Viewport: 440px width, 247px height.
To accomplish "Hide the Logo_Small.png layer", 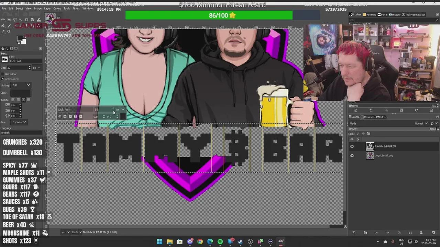I will click(x=352, y=155).
